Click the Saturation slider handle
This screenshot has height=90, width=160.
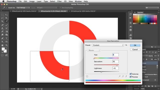[x=117, y=65]
